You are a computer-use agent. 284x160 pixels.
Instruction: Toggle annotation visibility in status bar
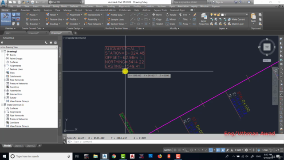(x=223, y=150)
